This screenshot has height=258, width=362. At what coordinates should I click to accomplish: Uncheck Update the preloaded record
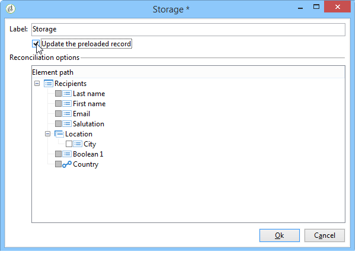36,44
